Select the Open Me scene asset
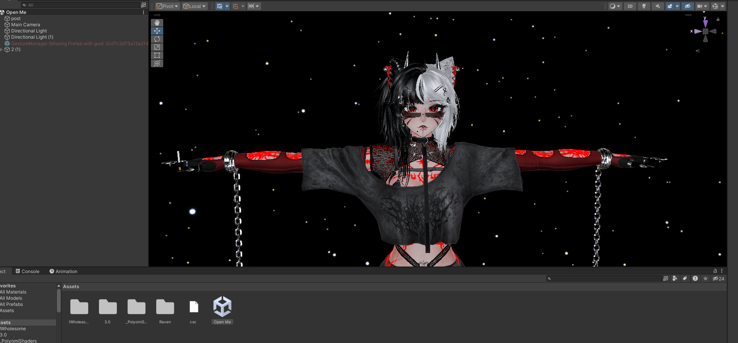Image resolution: width=738 pixels, height=343 pixels. pos(222,310)
